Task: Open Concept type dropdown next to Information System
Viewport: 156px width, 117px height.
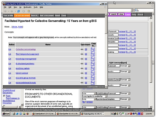Action: [129, 80]
